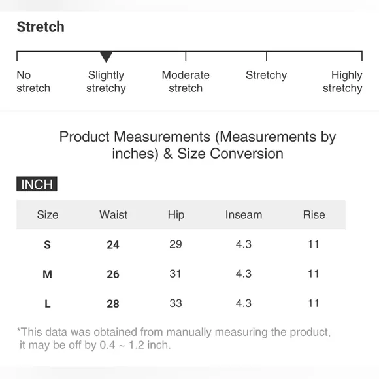Screen dimensions: 379x379
Task: Click the 'Moderate stretch' scale label
Action: click(x=186, y=82)
